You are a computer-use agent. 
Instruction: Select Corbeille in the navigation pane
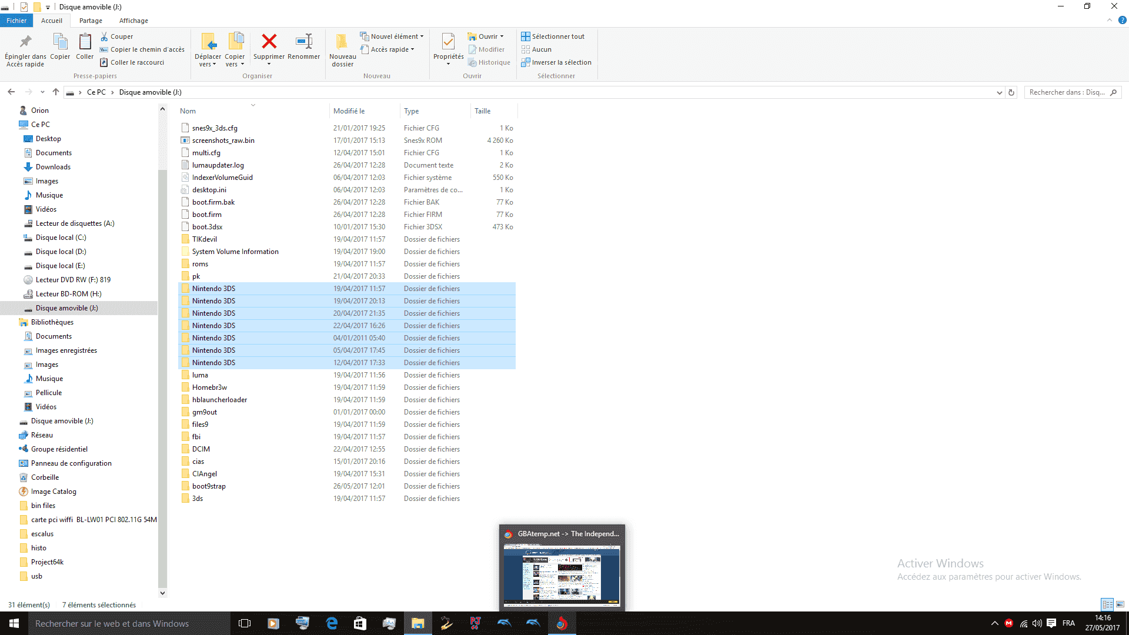[45, 477]
